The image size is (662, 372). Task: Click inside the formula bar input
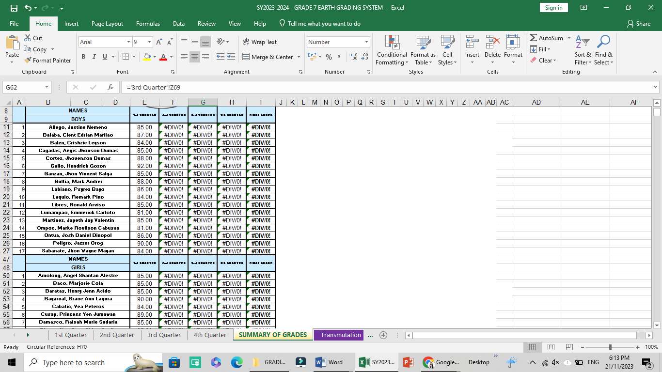click(387, 87)
